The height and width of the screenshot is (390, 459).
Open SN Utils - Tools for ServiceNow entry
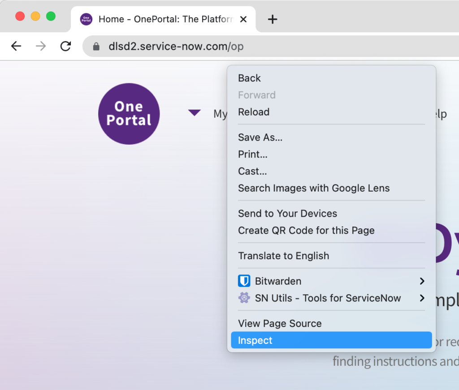331,298
